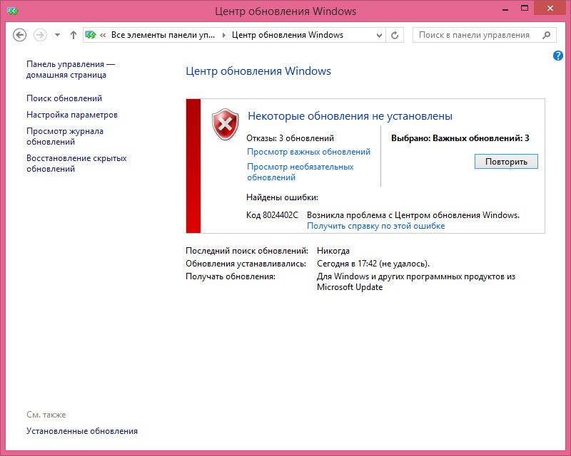Expand the "<<" breadcrumb overflow chevron

[x=104, y=35]
